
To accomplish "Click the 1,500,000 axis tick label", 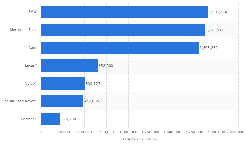I will point(172,132).
